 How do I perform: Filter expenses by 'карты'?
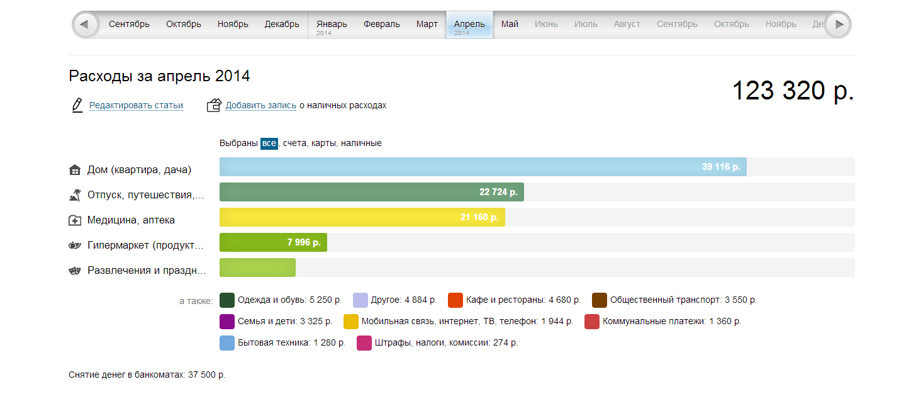click(323, 144)
